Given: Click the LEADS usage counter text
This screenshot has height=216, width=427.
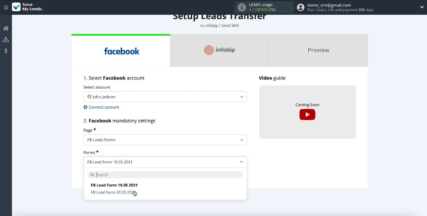Looking at the screenshot, I should [x=262, y=10].
